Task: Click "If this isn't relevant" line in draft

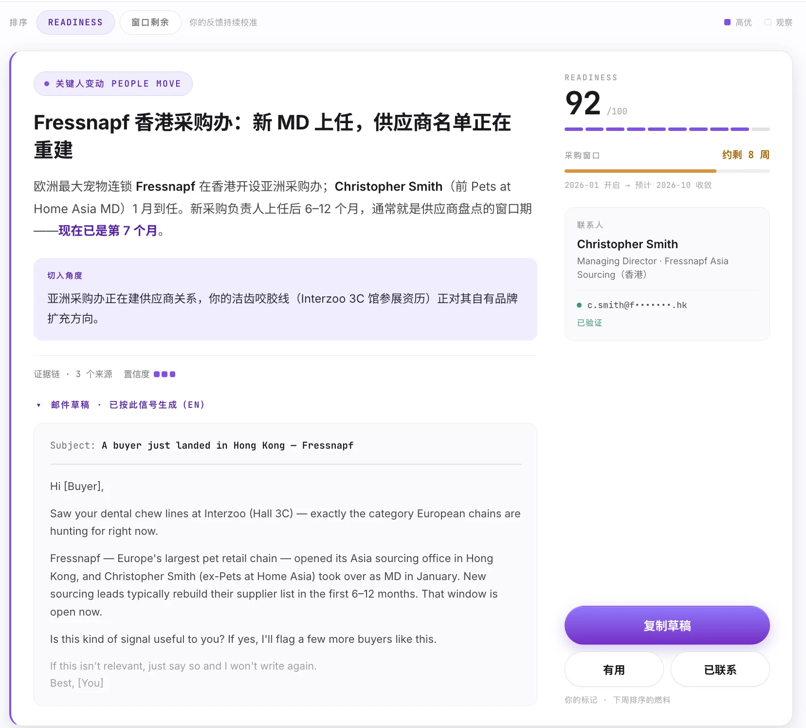Action: click(x=183, y=666)
